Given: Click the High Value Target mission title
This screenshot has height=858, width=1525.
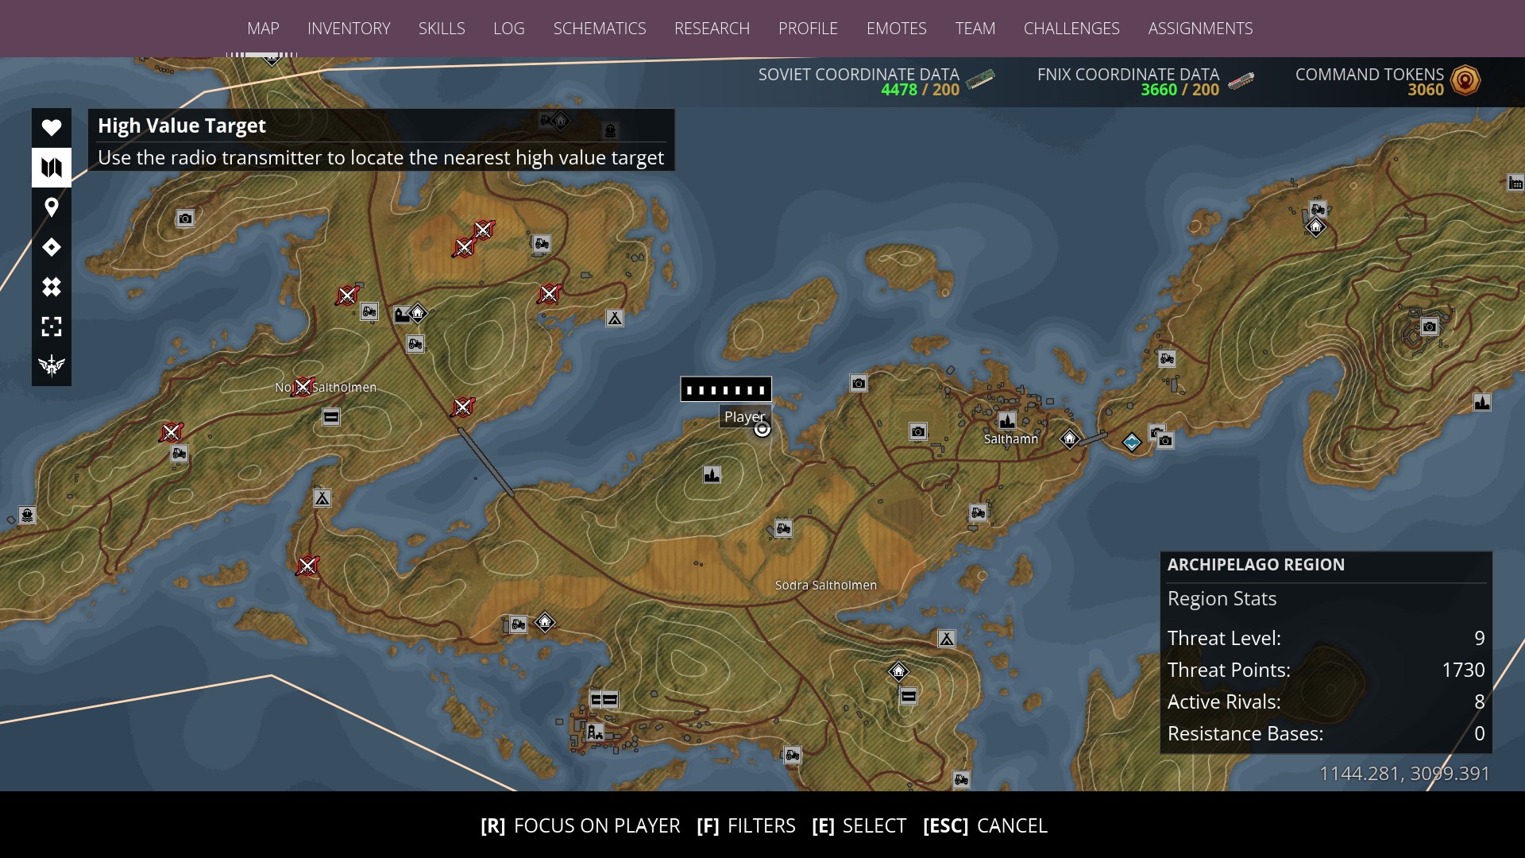Looking at the screenshot, I should click(182, 126).
